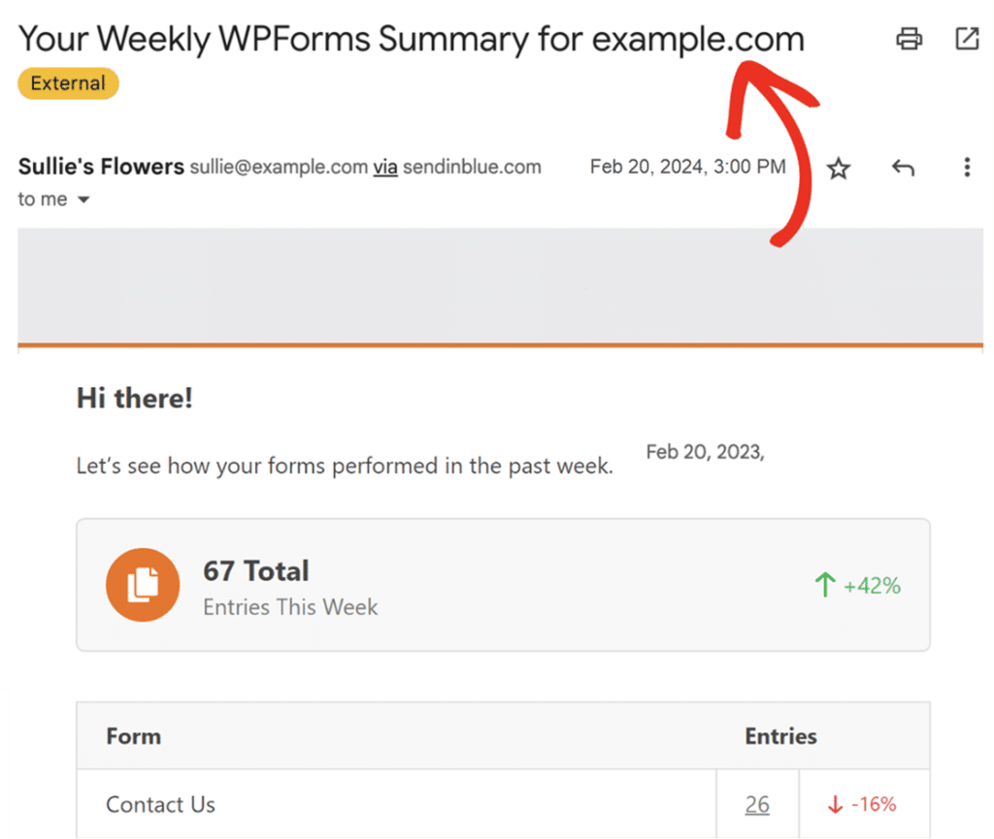Image resolution: width=994 pixels, height=839 pixels.
Task: Reply to Sullie's Flowers email
Action: click(x=902, y=168)
